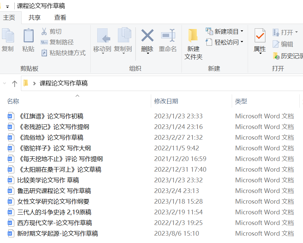Click the address bar path 课程论文写作草稿

tap(64, 83)
